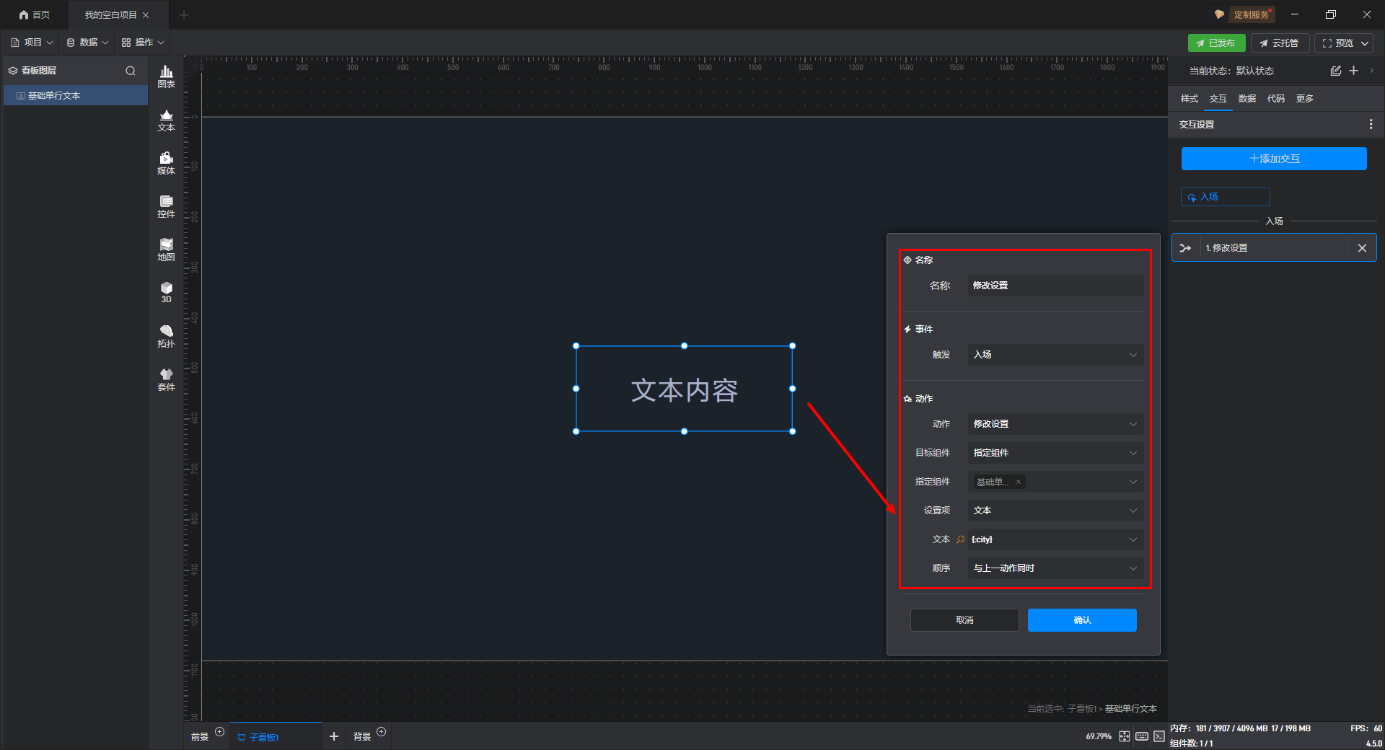Open the console terminal icon in status bar
1385x750 pixels.
(x=1159, y=736)
